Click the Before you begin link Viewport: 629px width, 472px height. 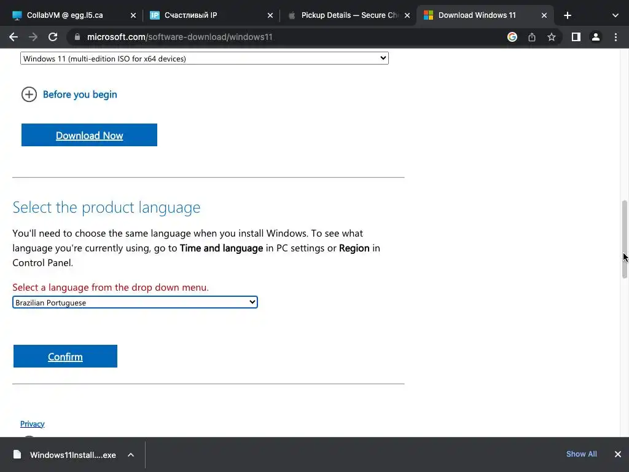point(80,94)
